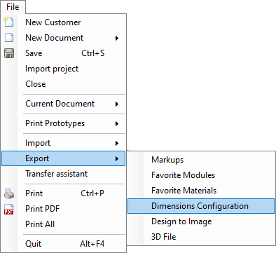Viewport: 276px width, 253px height.
Task: Click the red PDF icon
Action: click(9, 209)
